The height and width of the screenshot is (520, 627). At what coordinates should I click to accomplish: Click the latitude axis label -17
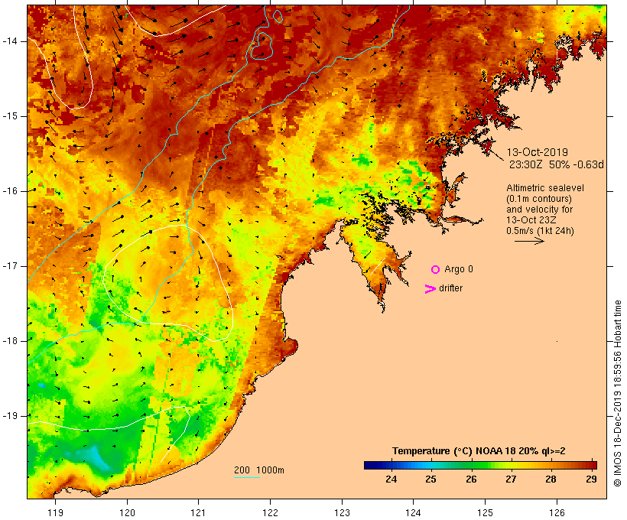click(x=10, y=266)
